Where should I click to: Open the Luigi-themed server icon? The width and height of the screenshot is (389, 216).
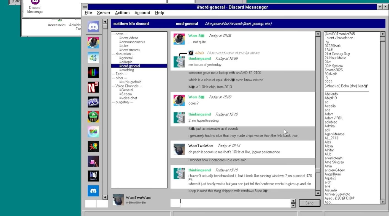pyautogui.click(x=93, y=117)
